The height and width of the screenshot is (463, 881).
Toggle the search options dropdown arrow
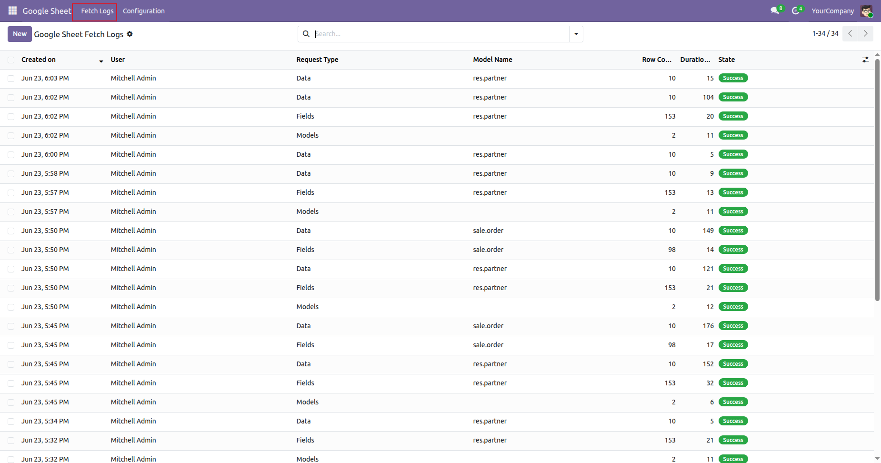click(x=576, y=34)
